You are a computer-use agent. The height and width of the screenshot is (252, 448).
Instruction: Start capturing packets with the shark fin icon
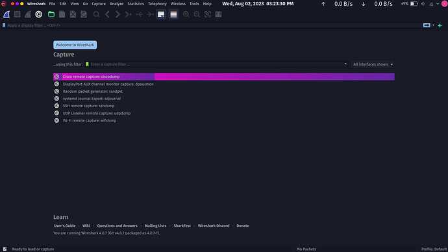(x=6, y=14)
